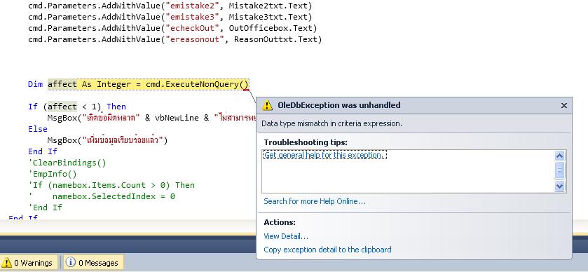Click the 'ereasonout' parameter line
This screenshot has width=588, height=272.
pos(175,40)
